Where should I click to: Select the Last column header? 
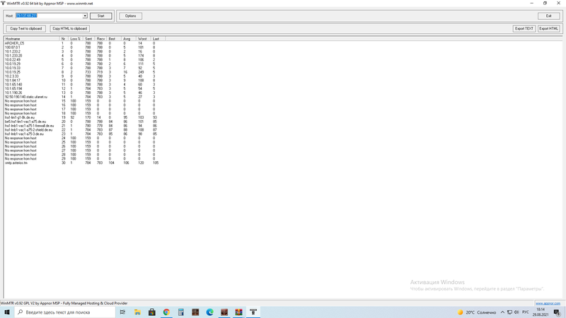pyautogui.click(x=158, y=39)
